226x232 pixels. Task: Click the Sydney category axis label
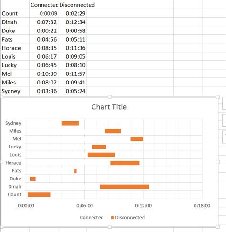click(x=13, y=123)
